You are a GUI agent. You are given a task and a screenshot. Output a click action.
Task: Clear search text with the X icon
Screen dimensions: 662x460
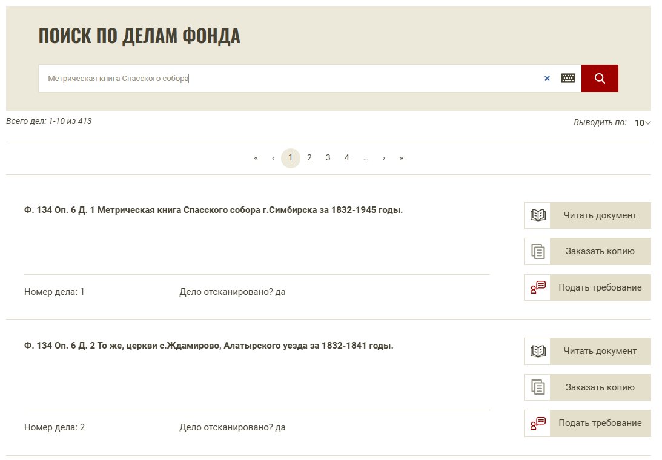point(547,79)
